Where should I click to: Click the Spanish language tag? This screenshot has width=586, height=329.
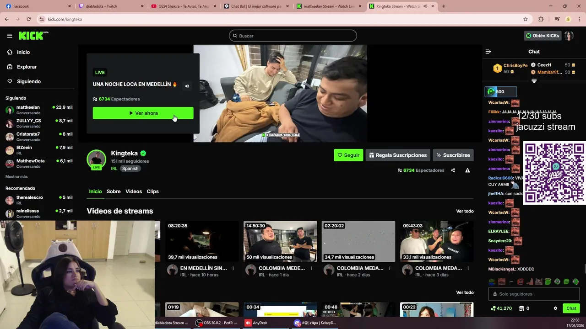click(x=130, y=169)
